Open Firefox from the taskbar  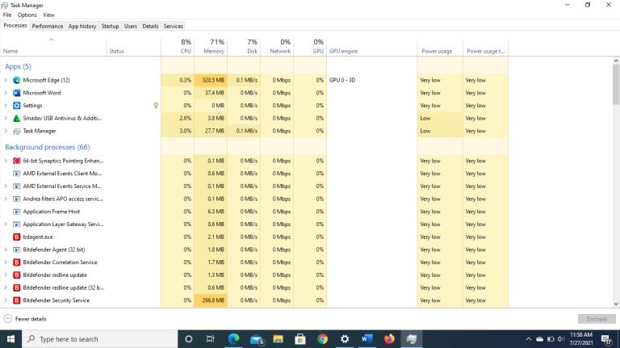click(389, 339)
